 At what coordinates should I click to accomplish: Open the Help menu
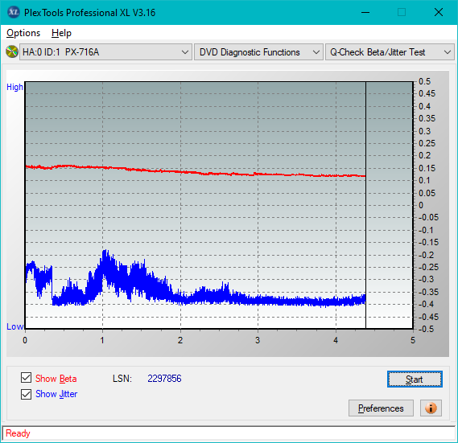point(61,33)
